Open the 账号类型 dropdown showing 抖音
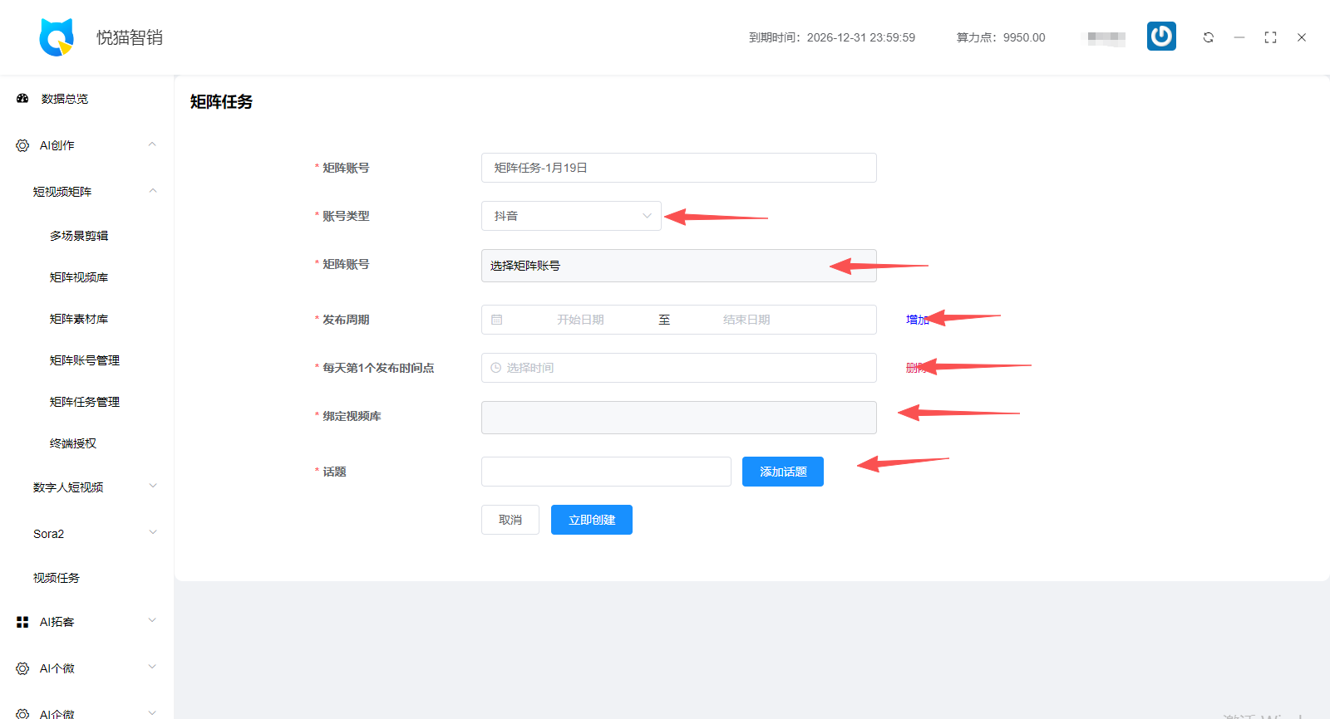 (571, 216)
